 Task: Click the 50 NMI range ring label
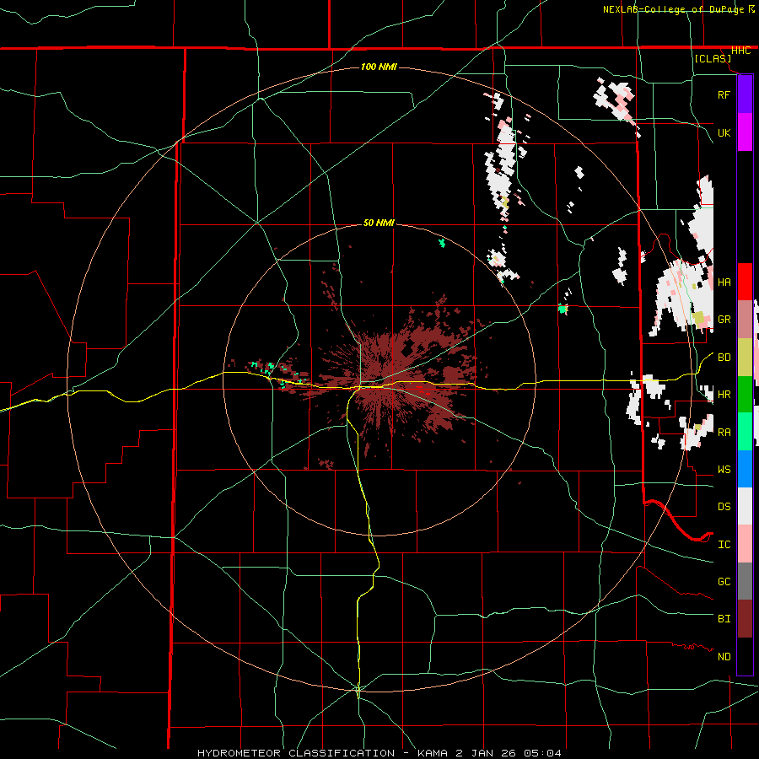379,223
